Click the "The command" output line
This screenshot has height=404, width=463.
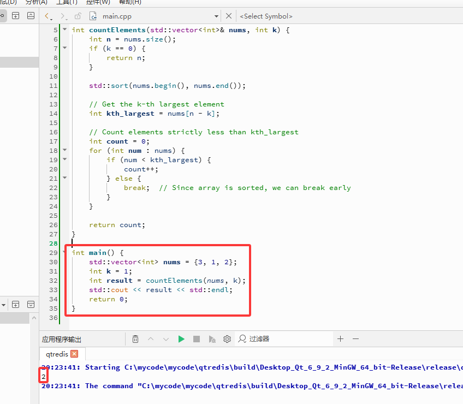(x=252, y=386)
